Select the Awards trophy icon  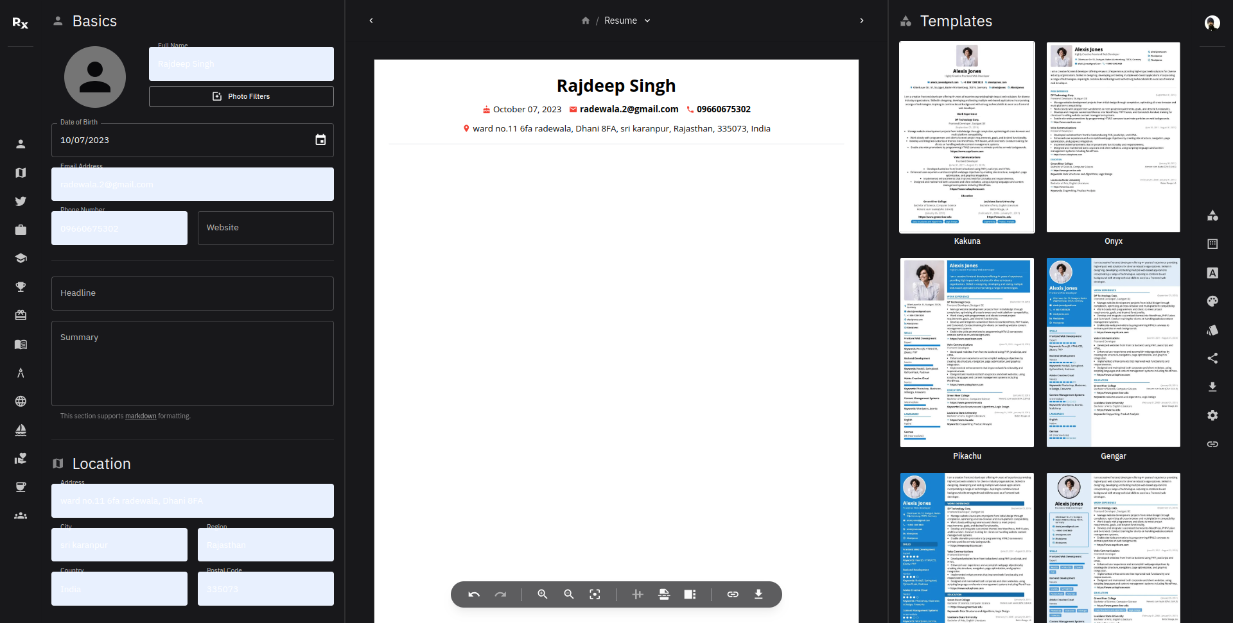(21, 287)
